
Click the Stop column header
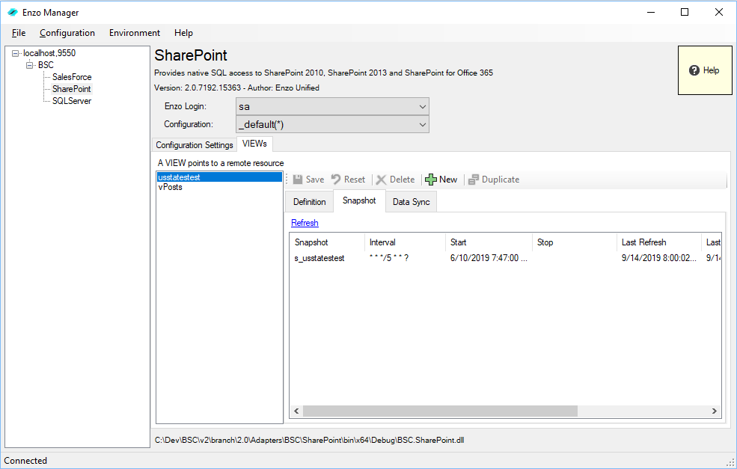coord(574,242)
